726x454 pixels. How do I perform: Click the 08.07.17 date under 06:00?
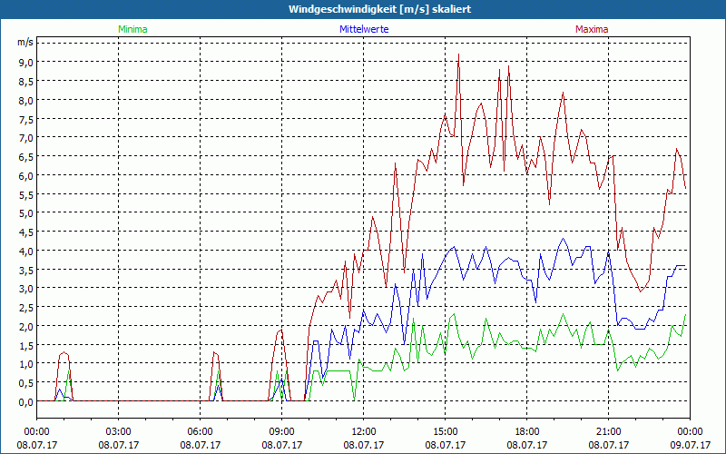(x=200, y=445)
